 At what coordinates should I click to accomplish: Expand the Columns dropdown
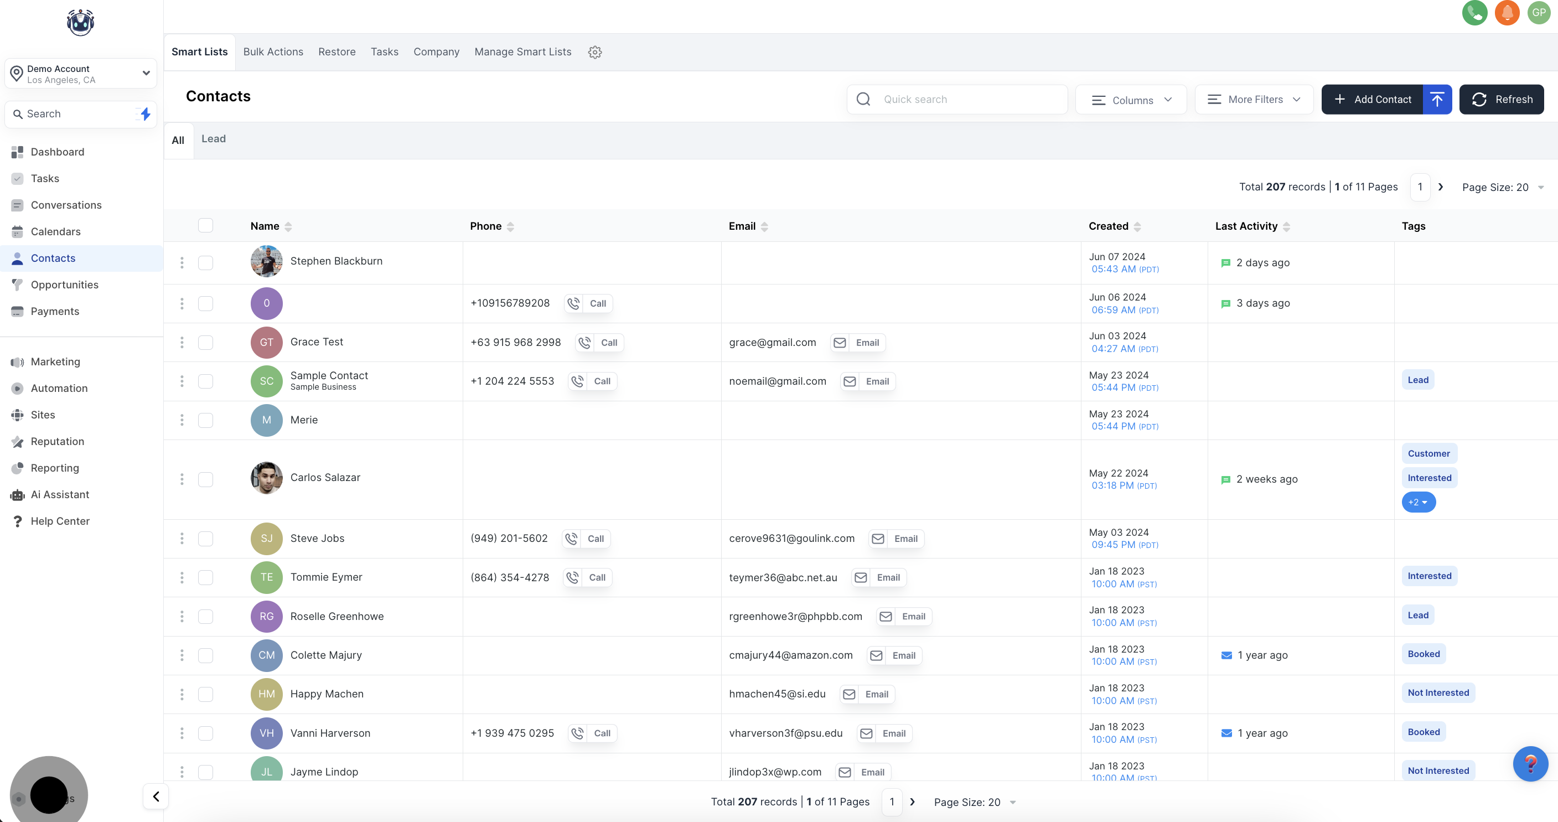pos(1131,100)
